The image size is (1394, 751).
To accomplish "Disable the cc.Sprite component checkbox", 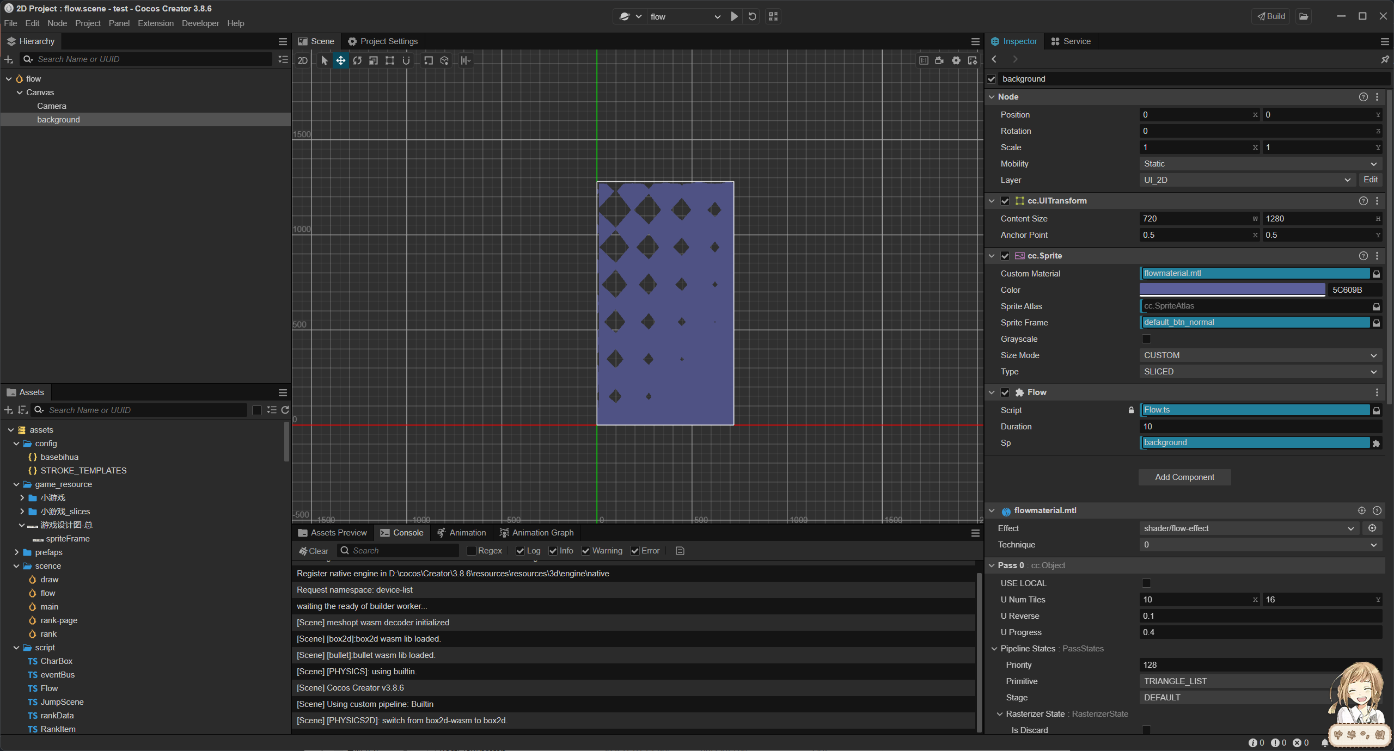I will point(1005,256).
